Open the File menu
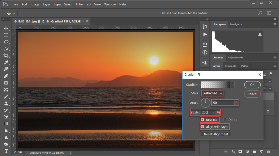The height and width of the screenshot is (156, 279). point(16,4)
